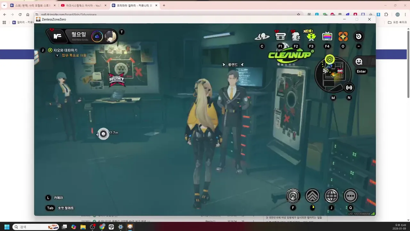This screenshot has width=410, height=231.
Task: Click the signal broadcast icon labeled N
Action: coord(349,87)
